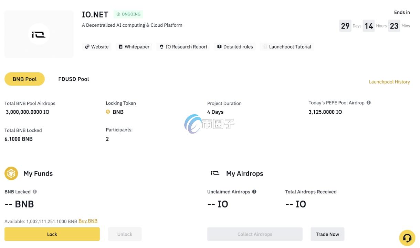420x248 pixels.
Task: Click info icon beside Today's PEPE Pool Airdrop
Action: [369, 103]
